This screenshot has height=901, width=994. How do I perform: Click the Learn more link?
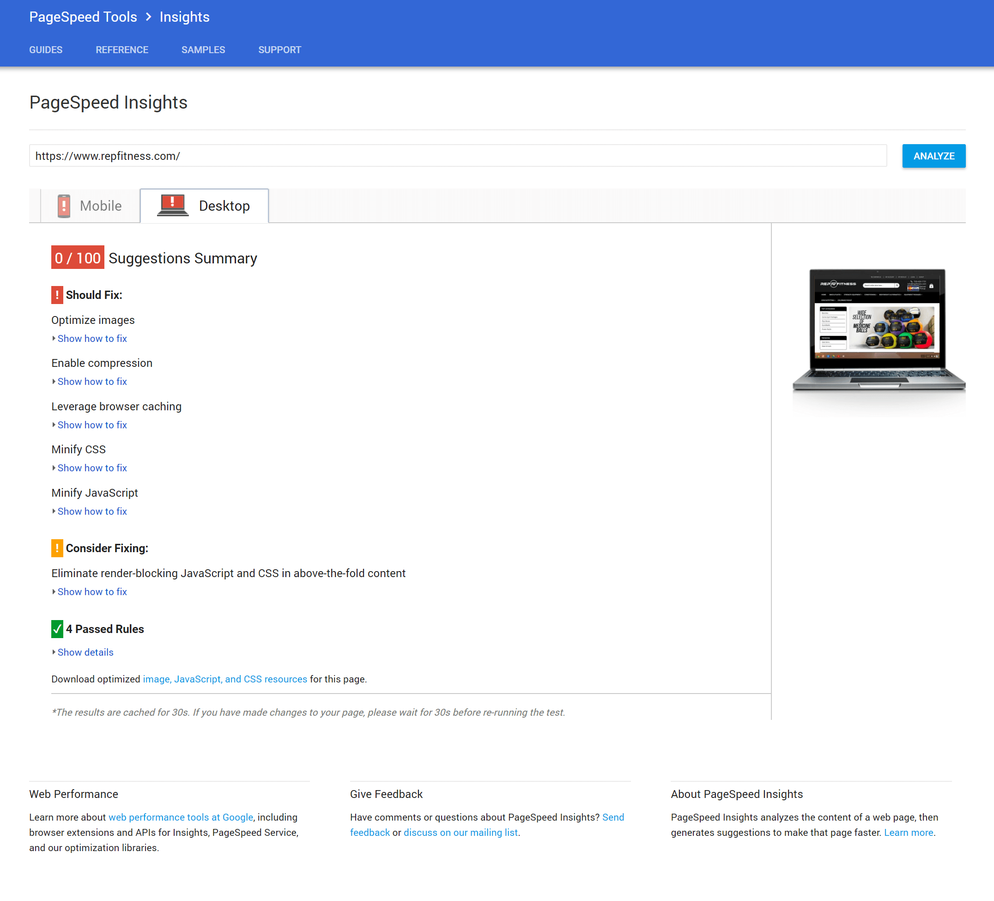(x=908, y=833)
